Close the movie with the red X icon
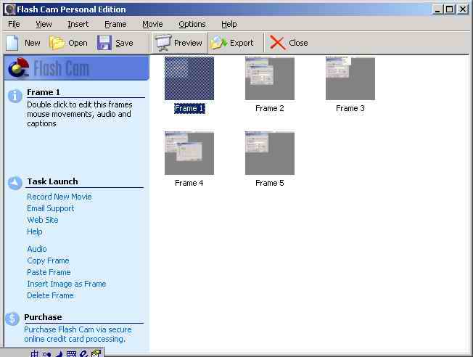The image size is (473, 357). click(277, 43)
